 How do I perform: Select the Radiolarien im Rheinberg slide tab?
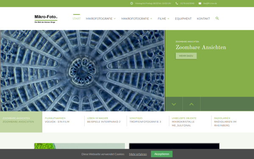pos(232,122)
